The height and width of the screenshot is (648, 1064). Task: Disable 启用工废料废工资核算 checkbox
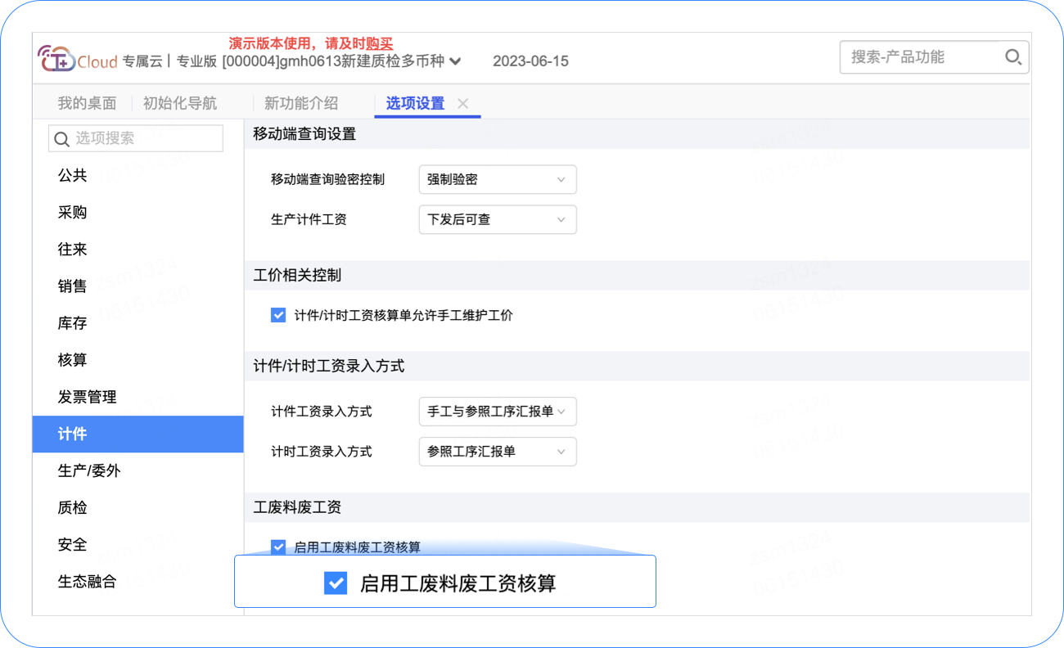coord(278,547)
